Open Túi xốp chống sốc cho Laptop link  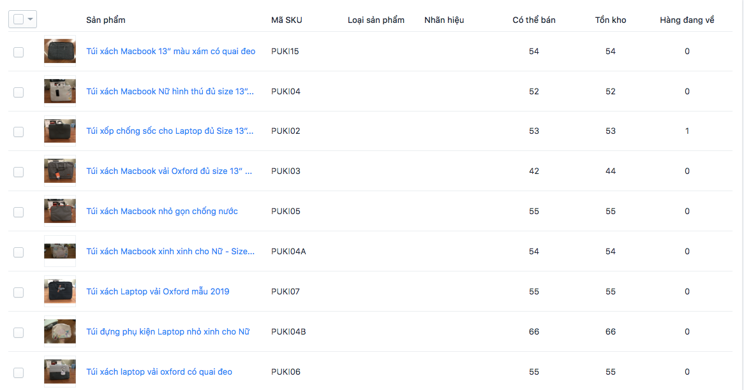[x=170, y=131]
